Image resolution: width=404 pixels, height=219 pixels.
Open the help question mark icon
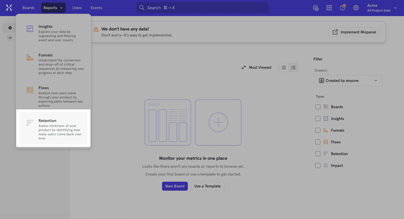click(x=342, y=8)
